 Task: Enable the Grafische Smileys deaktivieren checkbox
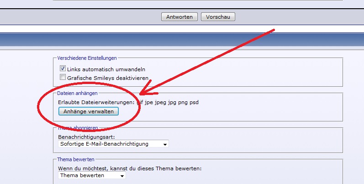pos(63,78)
